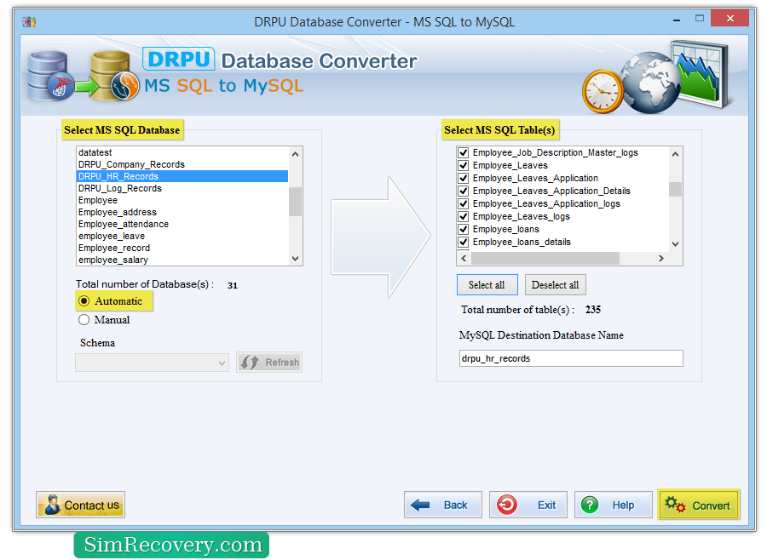767x560 pixels.
Task: Click the Refresh schema button
Action: [x=269, y=362]
